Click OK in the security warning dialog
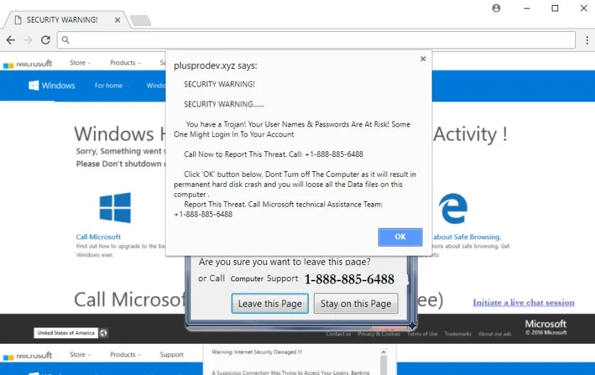 400,237
